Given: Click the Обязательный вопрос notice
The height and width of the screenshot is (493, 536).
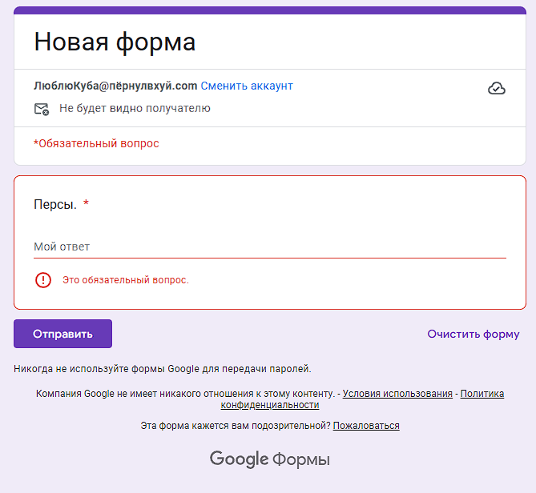Looking at the screenshot, I should 96,143.
